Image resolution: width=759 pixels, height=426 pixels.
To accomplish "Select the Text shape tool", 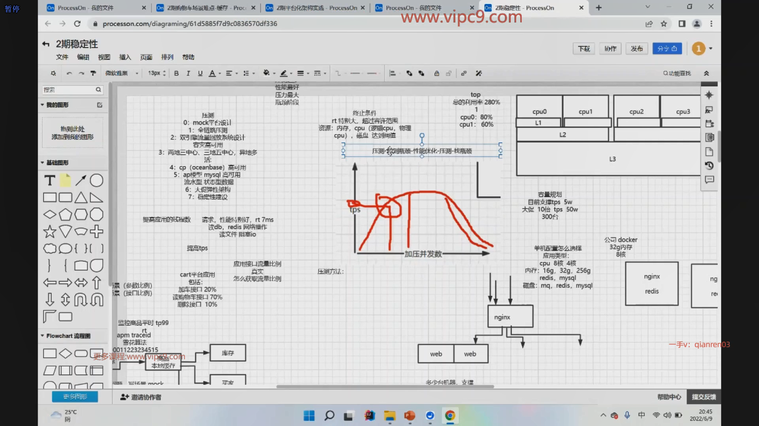I will click(49, 181).
